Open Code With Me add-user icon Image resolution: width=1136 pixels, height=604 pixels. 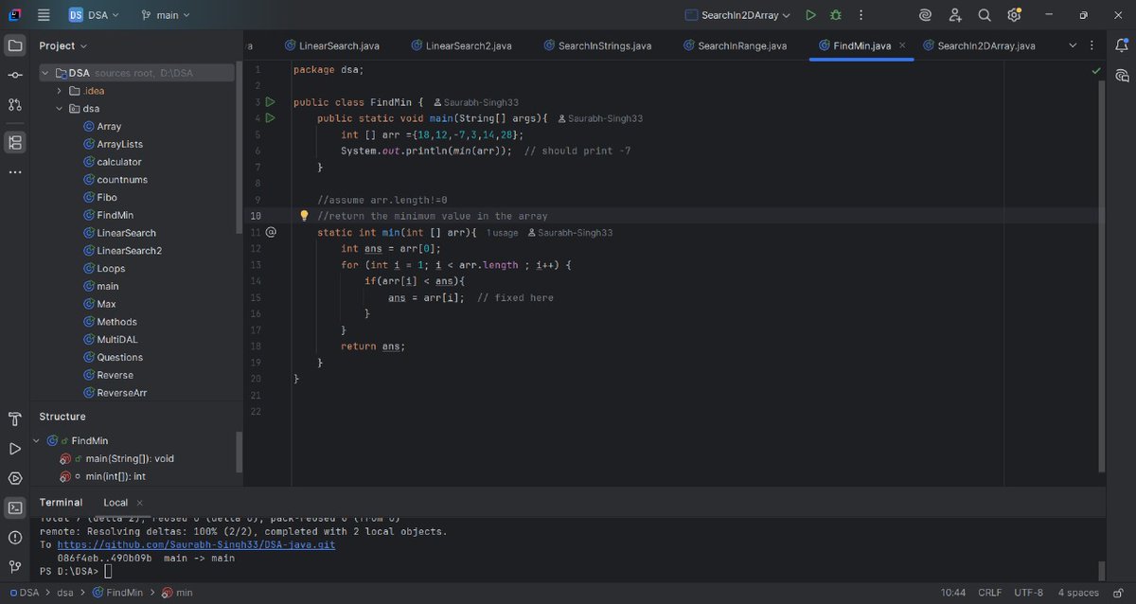click(955, 15)
